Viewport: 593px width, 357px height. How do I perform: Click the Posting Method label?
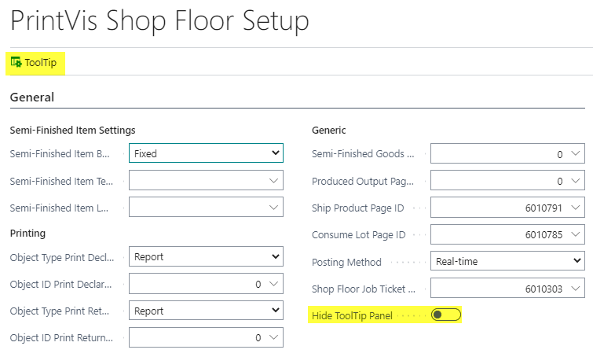[x=346, y=262]
